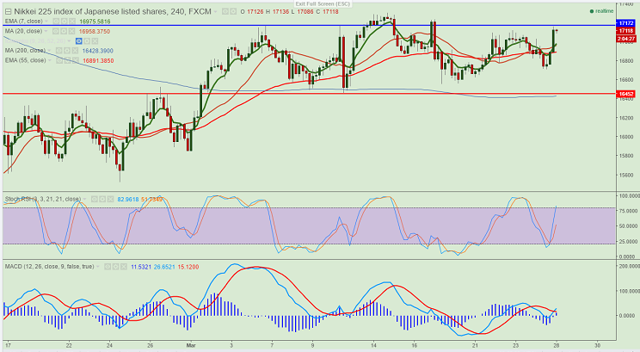Toggle visibility of Stoch RSI indicator
640x352 pixels.
95,200
